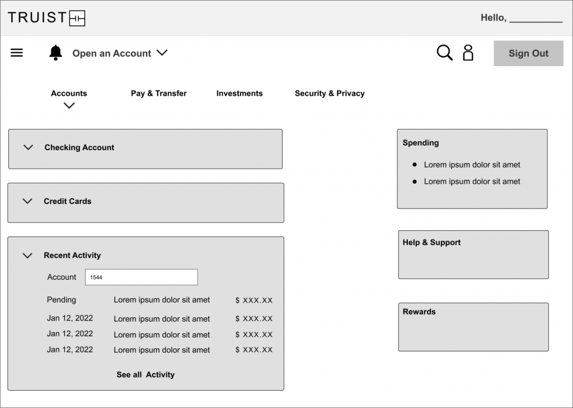The image size is (573, 408).
Task: Go to the Investments tab
Action: click(x=239, y=94)
